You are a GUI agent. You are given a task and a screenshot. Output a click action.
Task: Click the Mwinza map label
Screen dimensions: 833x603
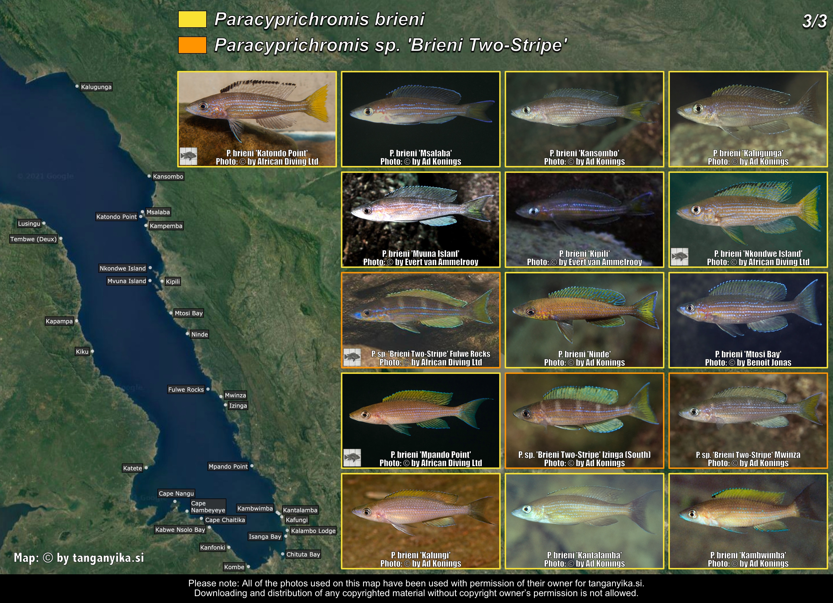(x=236, y=395)
